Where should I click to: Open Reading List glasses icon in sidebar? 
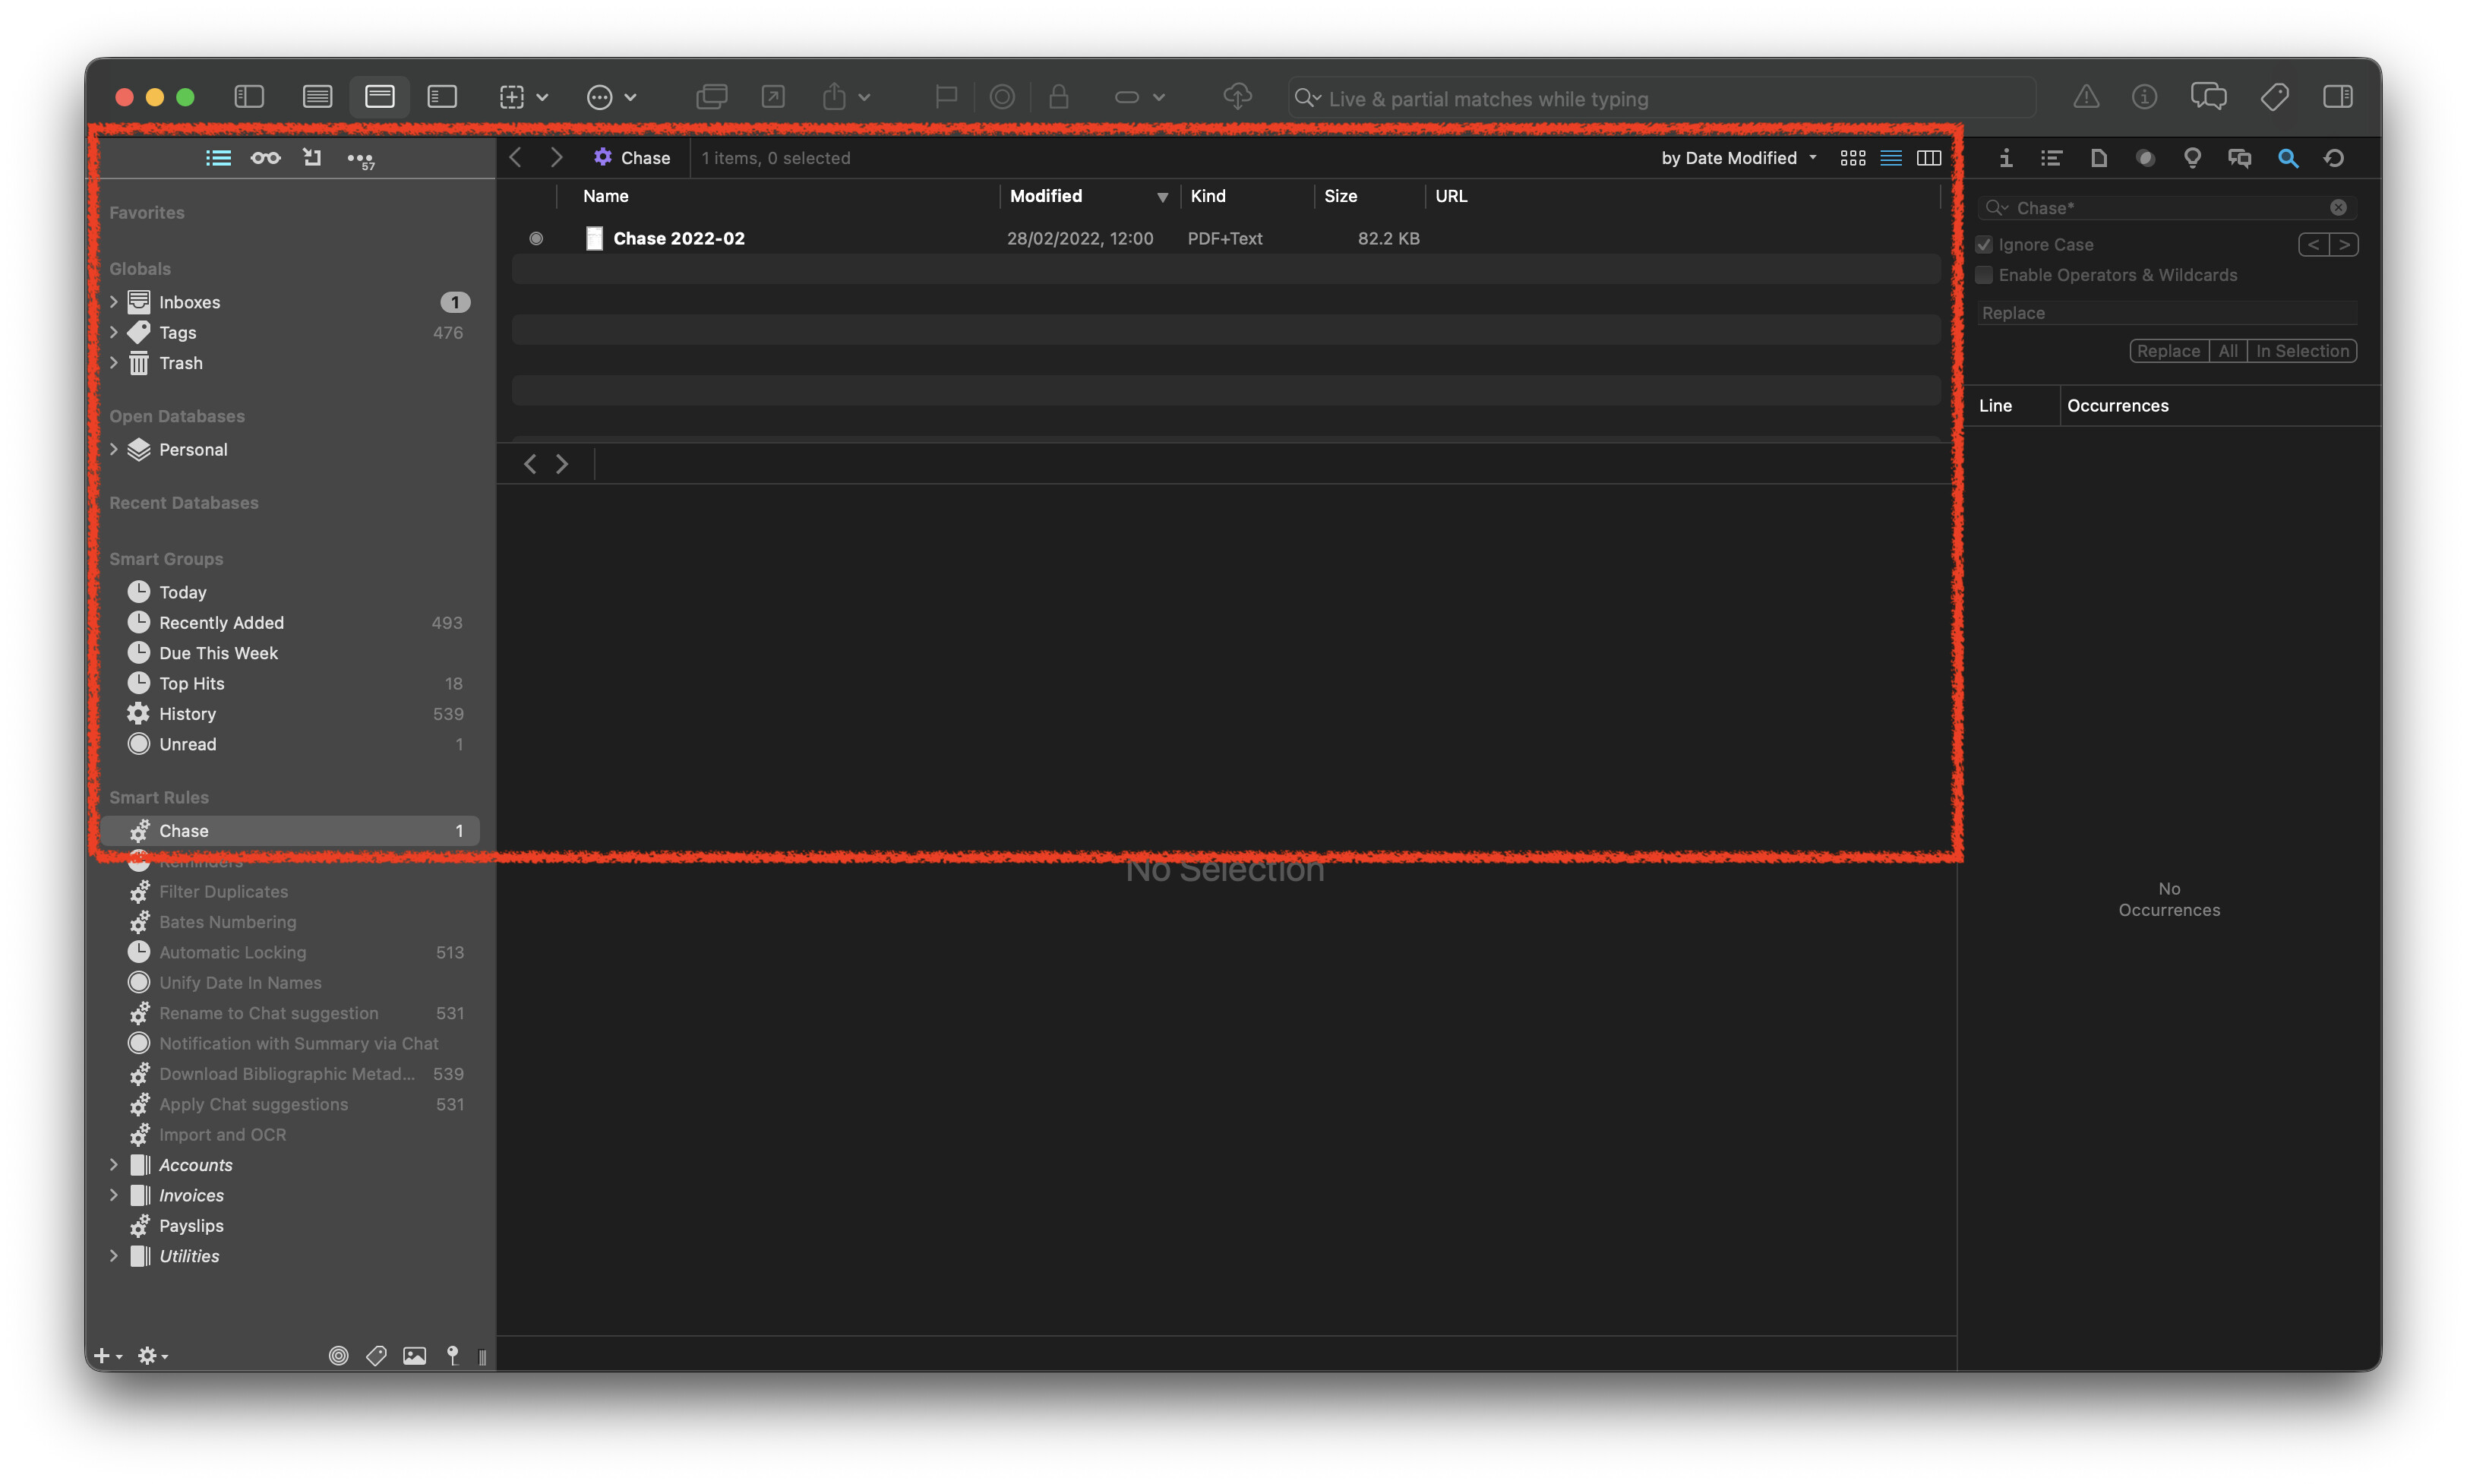pyautogui.click(x=265, y=158)
